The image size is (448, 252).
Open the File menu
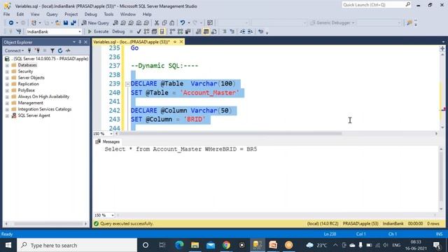coord(6,14)
